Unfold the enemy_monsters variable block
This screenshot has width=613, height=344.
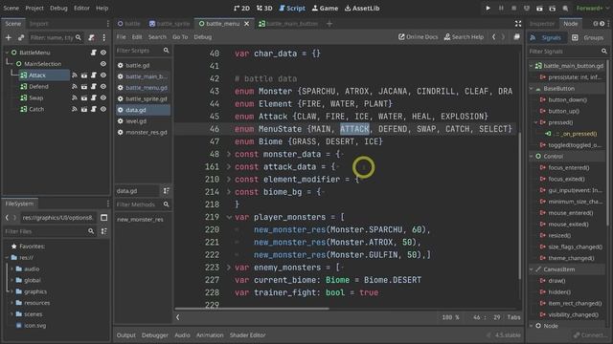coord(229,268)
